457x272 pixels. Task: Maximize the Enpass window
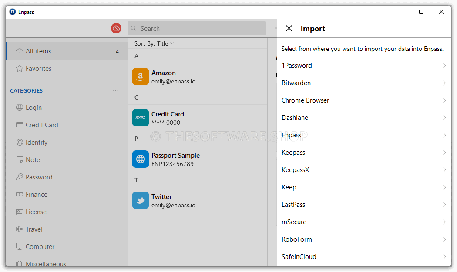[421, 12]
